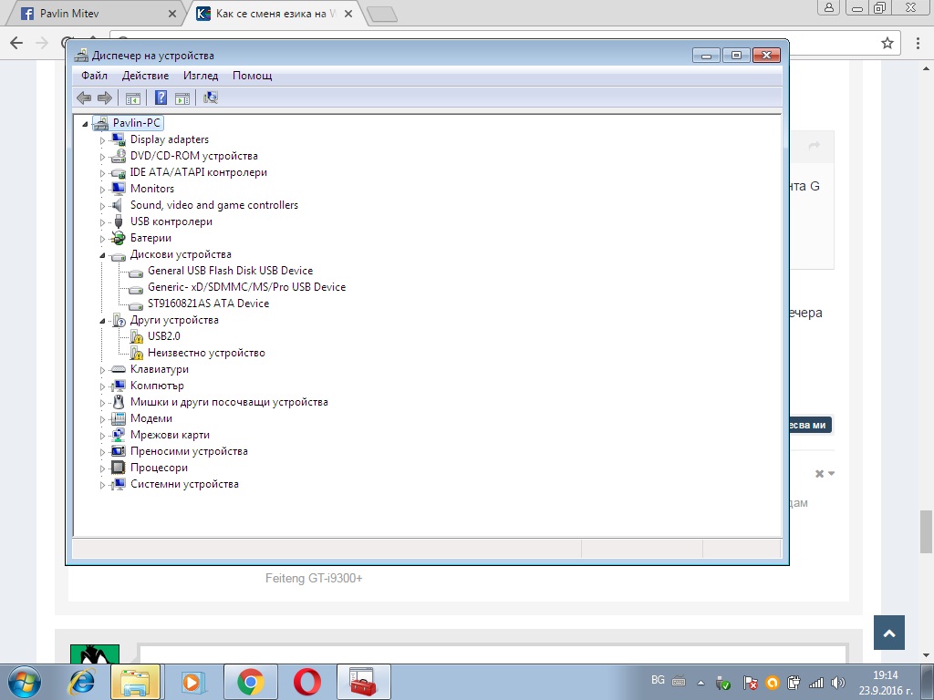The image size is (934, 700).
Task: Select the USB2.0 device with warning icon
Action: tap(164, 336)
